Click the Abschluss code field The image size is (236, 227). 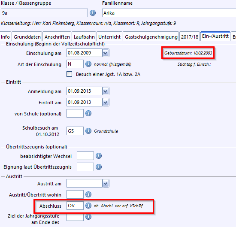tap(75, 206)
